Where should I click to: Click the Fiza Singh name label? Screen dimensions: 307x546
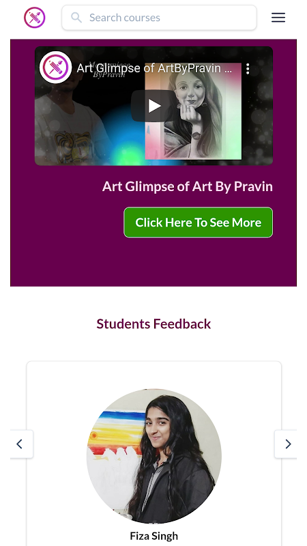(x=154, y=536)
